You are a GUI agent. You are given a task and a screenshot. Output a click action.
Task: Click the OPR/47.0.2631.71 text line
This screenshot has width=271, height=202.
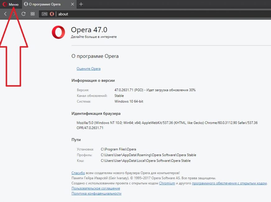[x=90, y=128]
